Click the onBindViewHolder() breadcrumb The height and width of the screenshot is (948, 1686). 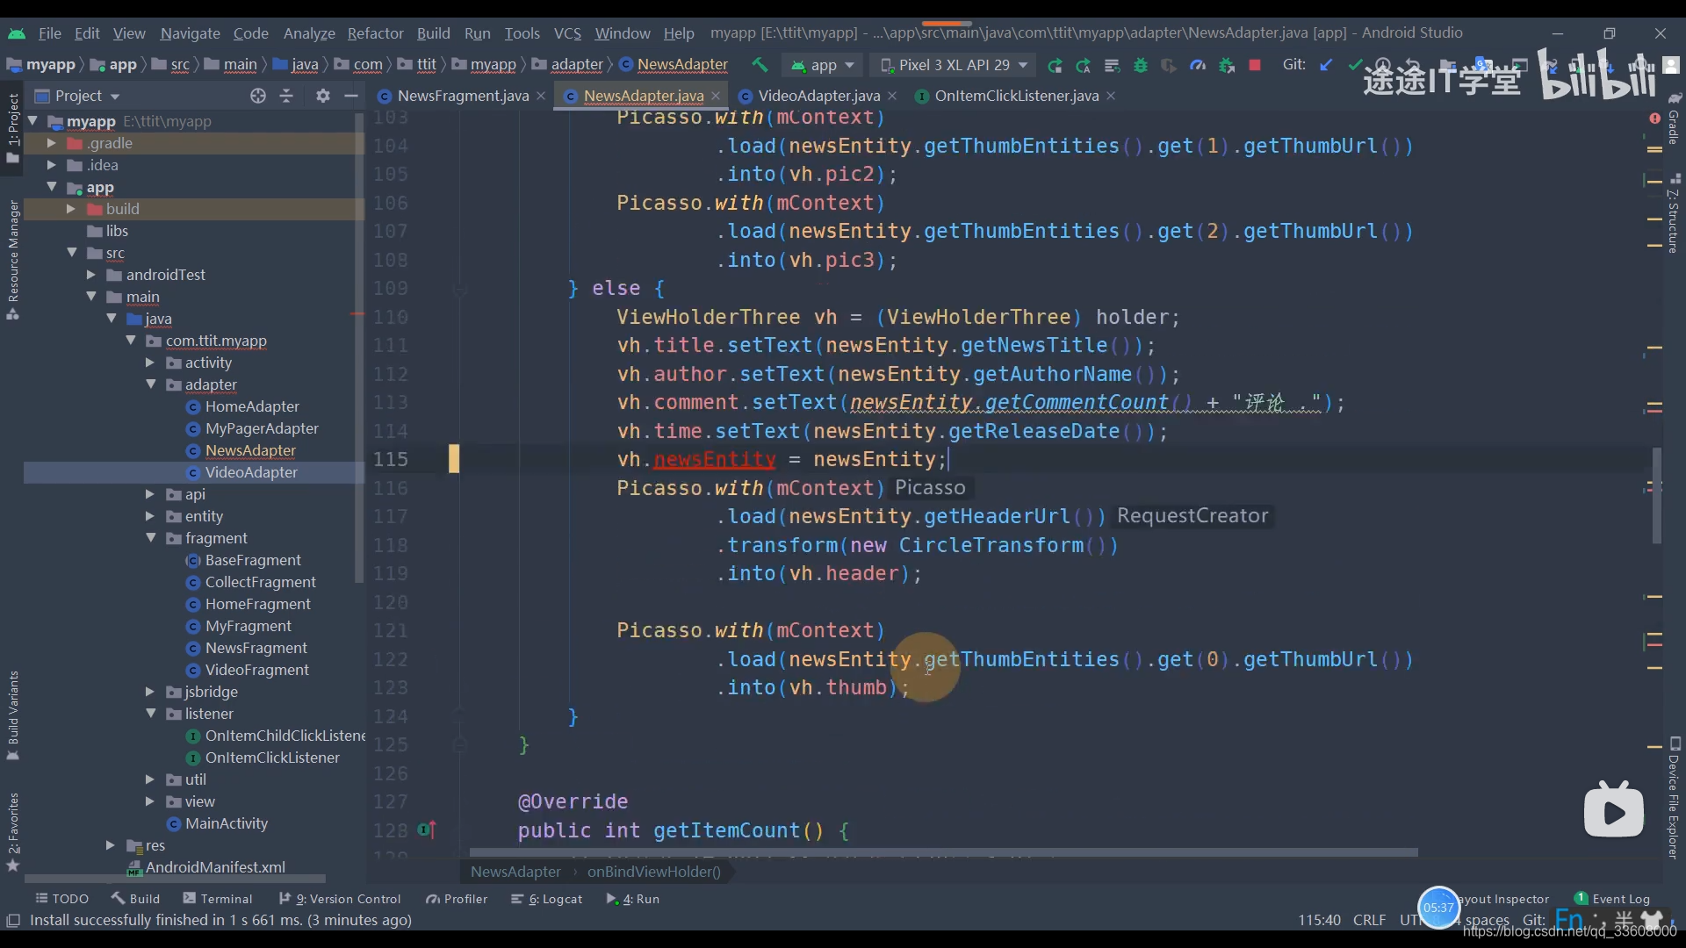click(653, 872)
